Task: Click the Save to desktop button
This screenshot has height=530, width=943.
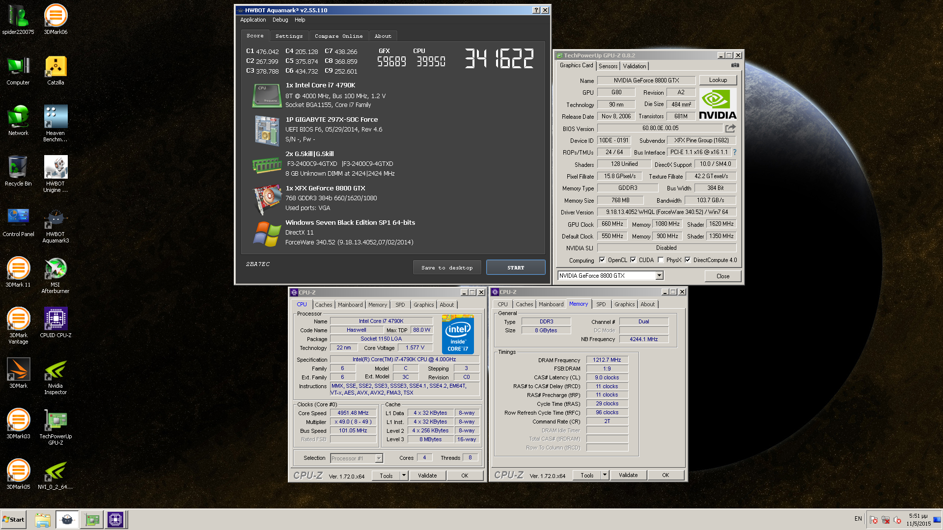Action: point(447,267)
